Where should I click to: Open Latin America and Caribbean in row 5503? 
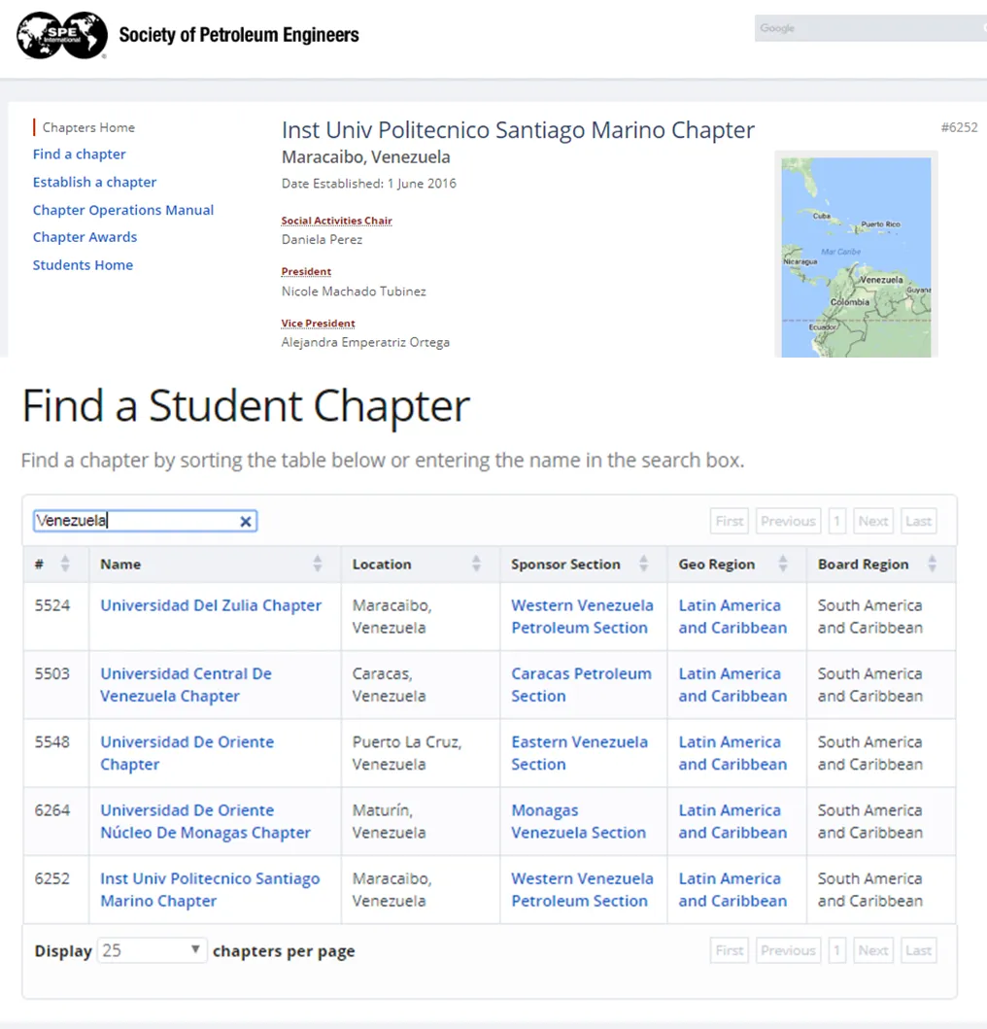[732, 684]
